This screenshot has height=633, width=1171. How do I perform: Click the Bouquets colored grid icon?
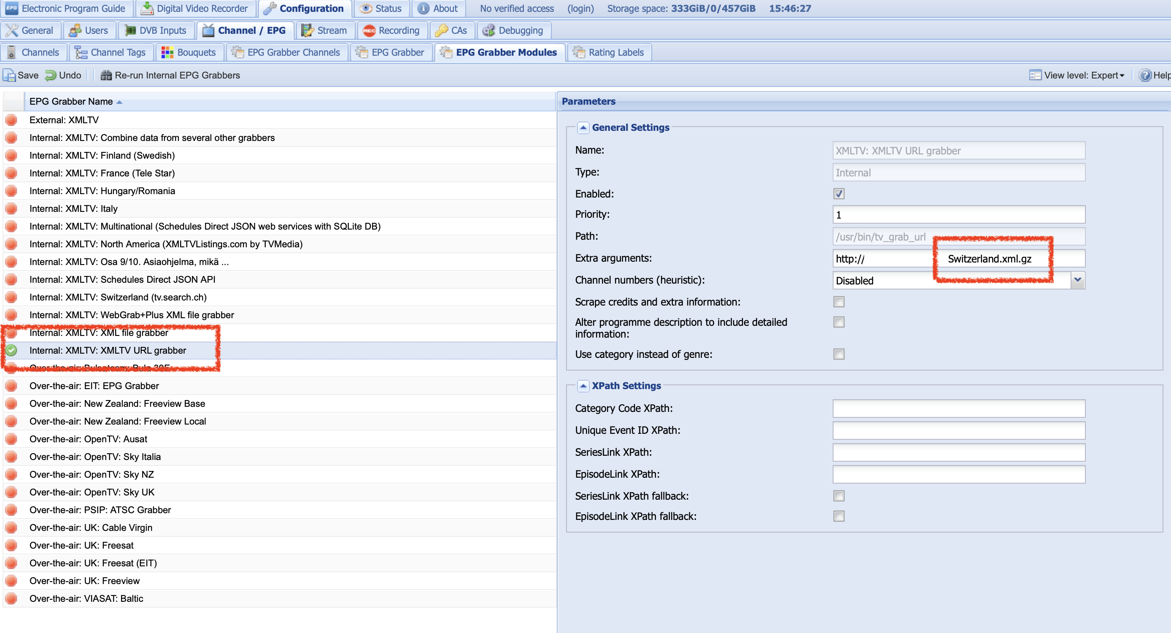pos(167,53)
